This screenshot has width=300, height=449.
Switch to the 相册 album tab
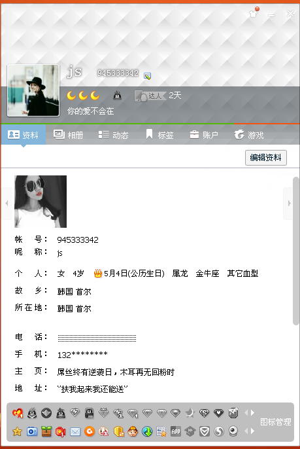[x=68, y=135]
